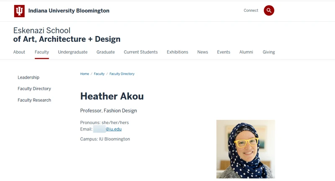Screen dimensions: 335x181
Task: Select the Faculty menu item
Action: (x=42, y=52)
